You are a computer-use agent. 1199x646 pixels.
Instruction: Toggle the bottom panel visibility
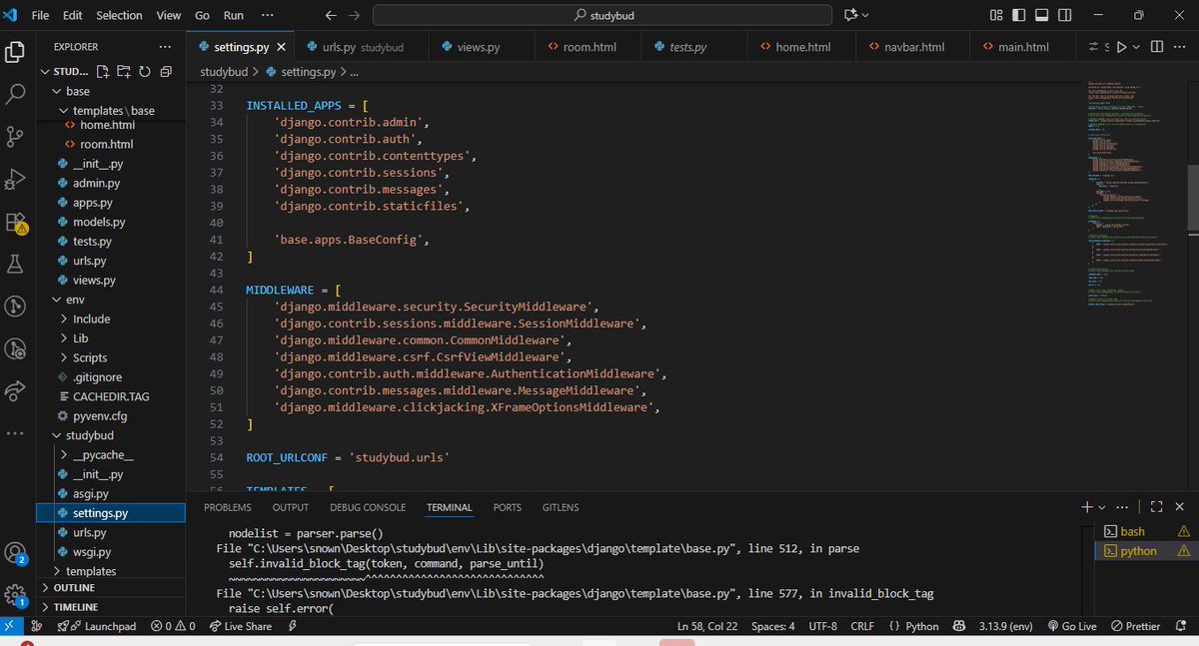[1039, 15]
